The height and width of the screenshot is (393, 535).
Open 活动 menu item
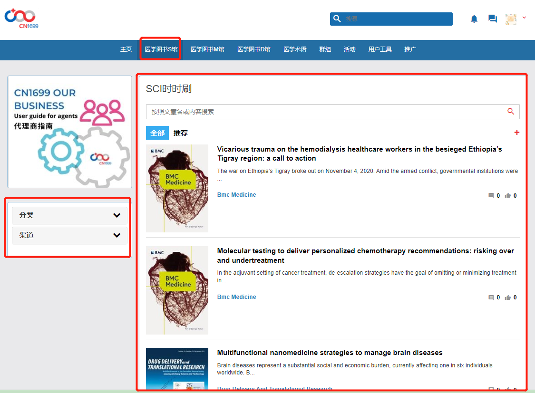click(x=350, y=49)
